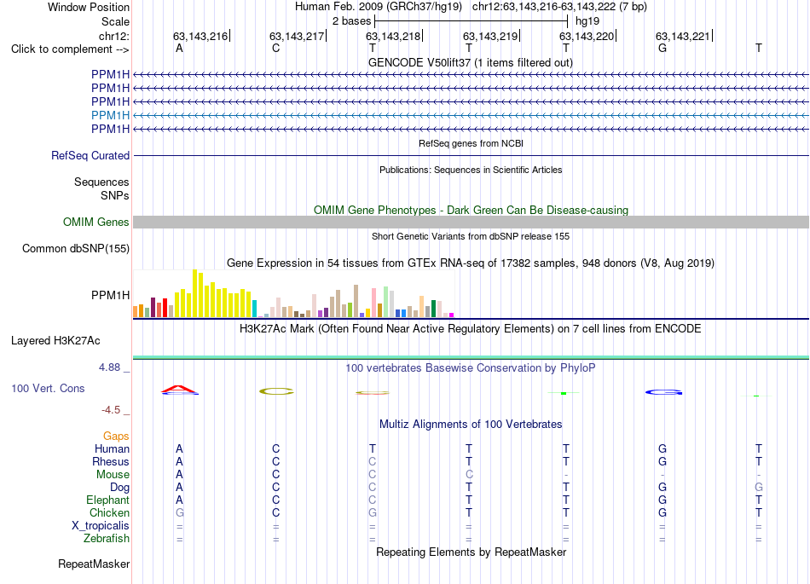This screenshot has height=584, width=810.
Task: Click the teal H3K27Ac signal line
Action: point(471,357)
